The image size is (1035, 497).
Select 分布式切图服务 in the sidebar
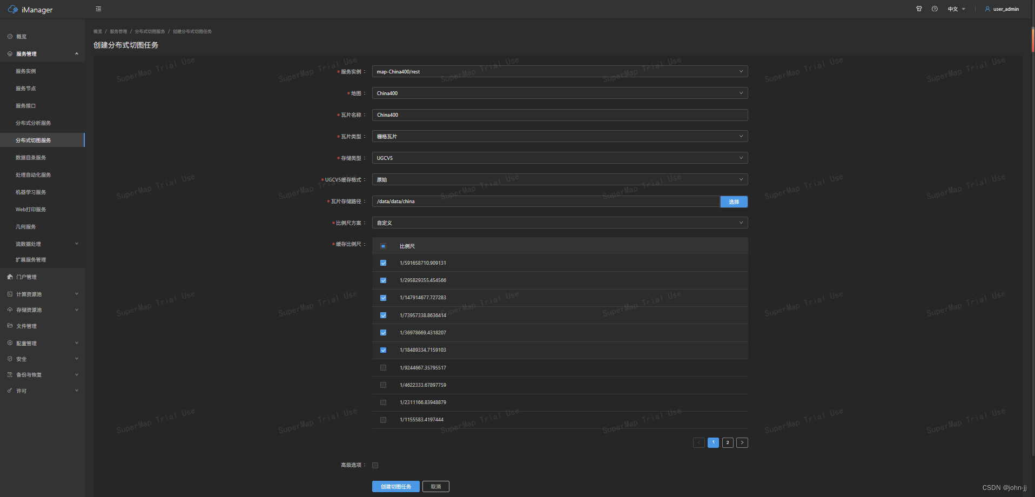[42, 140]
